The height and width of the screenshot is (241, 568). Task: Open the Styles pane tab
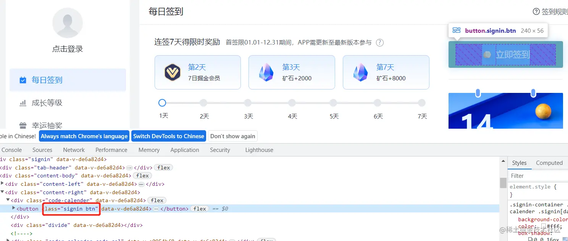click(x=519, y=163)
